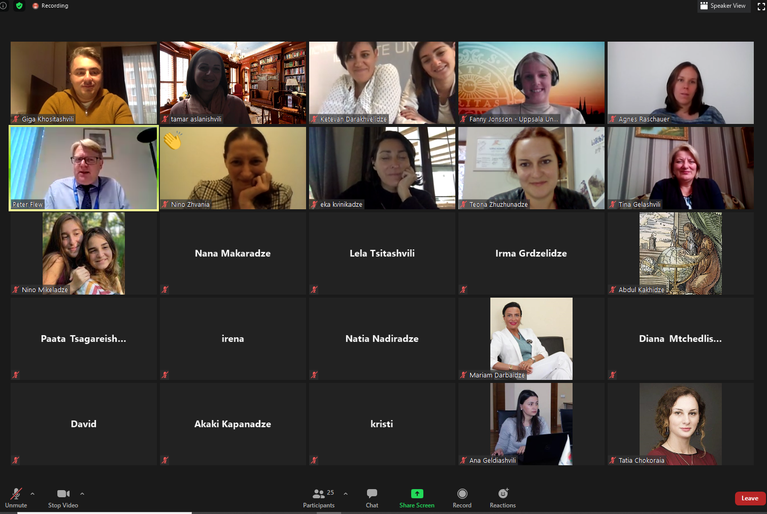Open meeting information icon at top-left

3,6
